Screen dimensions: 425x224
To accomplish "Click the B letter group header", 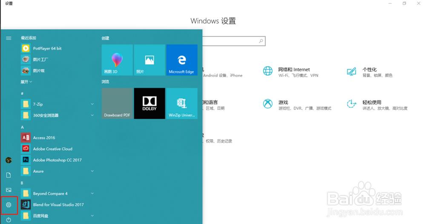I will point(22,183).
